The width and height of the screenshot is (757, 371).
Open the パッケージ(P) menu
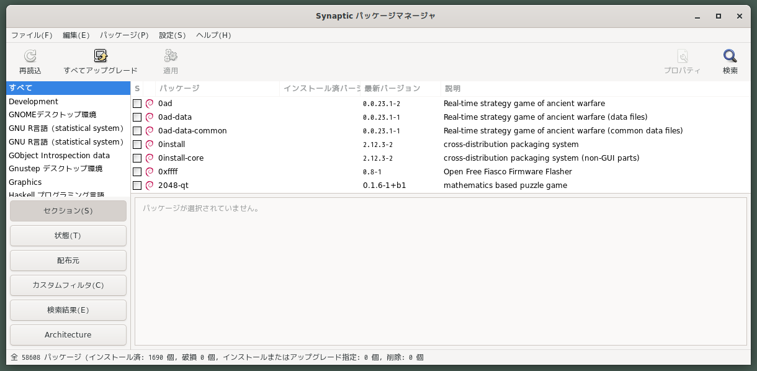124,35
